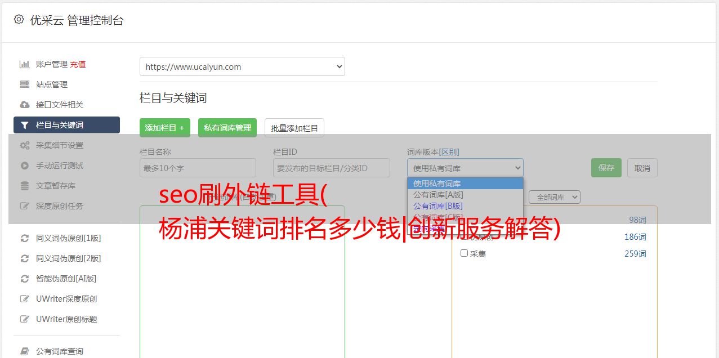Click the 98词 count

point(637,220)
